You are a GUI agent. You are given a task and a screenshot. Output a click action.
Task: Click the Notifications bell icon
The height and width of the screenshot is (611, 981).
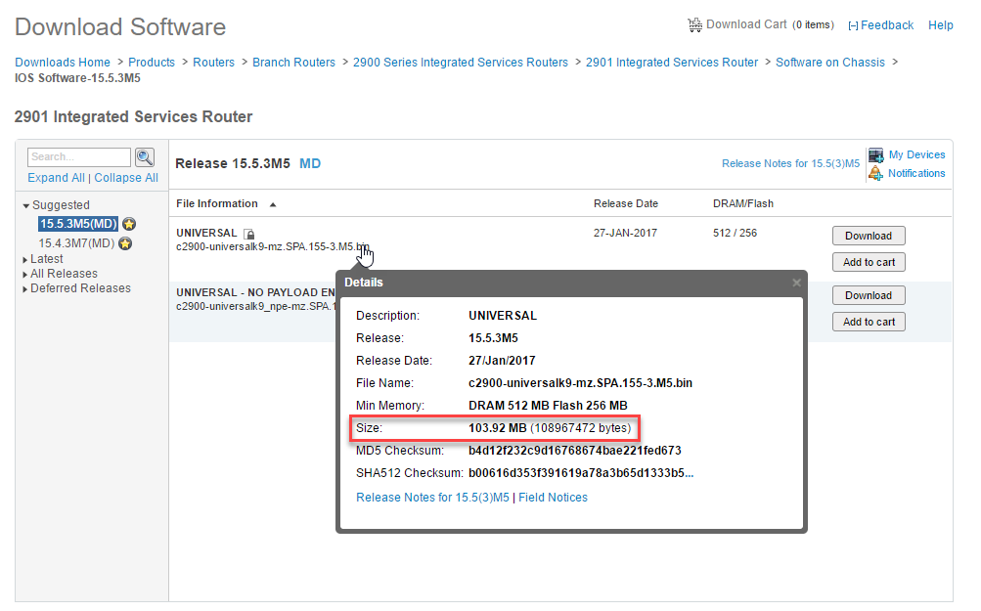click(x=876, y=173)
